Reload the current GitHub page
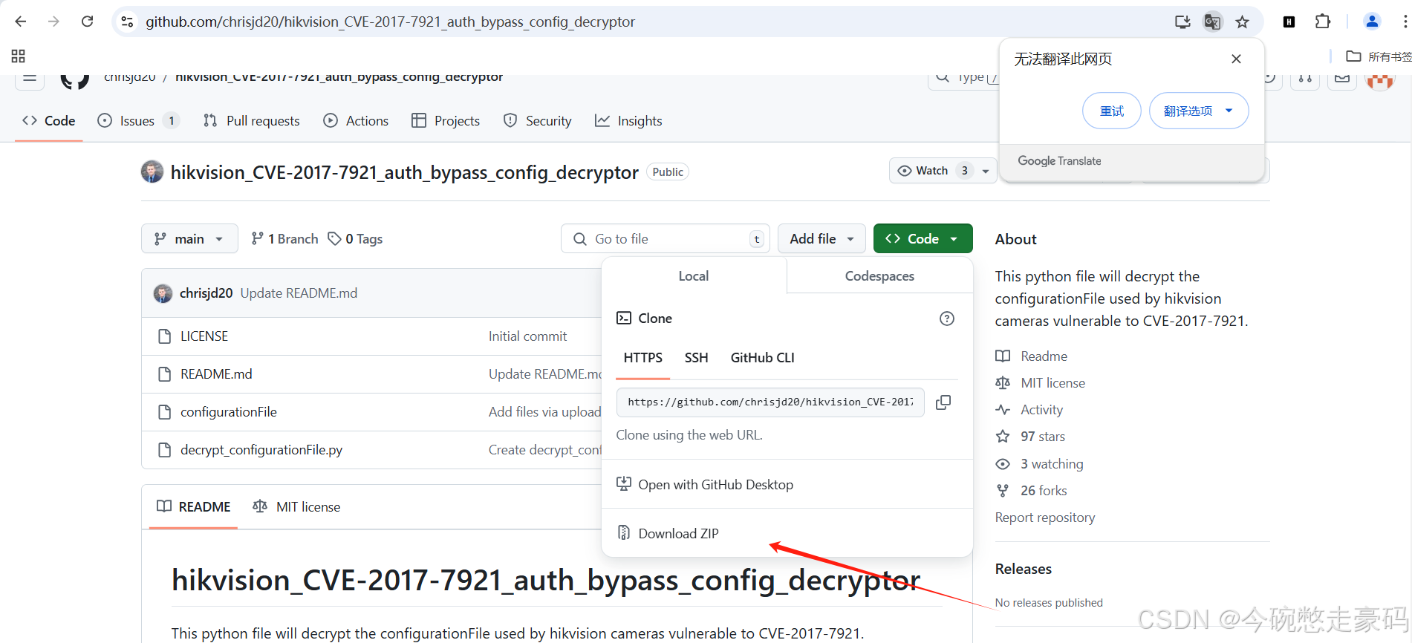 (x=88, y=22)
